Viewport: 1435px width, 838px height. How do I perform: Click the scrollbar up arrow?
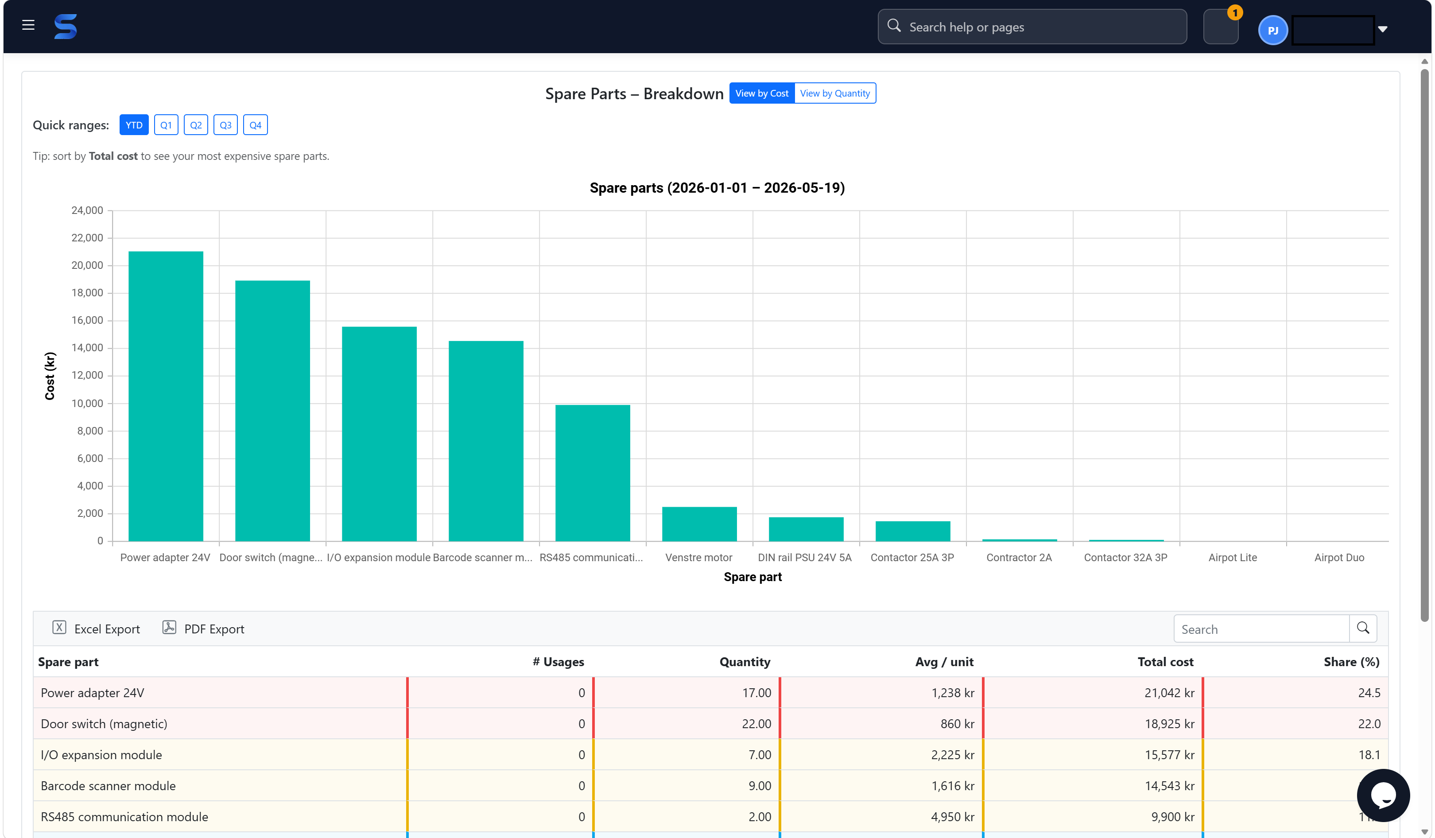coord(1425,62)
